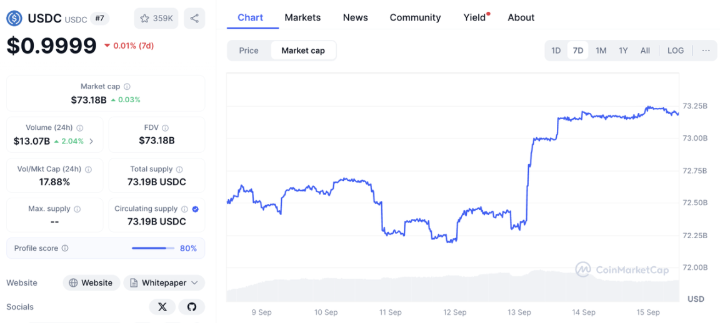Click the verified badge by Circulating supply

(x=196, y=209)
